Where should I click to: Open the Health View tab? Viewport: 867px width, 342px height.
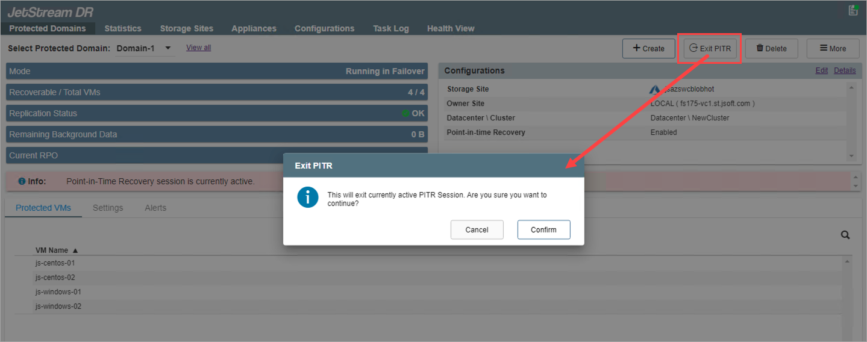coord(451,28)
